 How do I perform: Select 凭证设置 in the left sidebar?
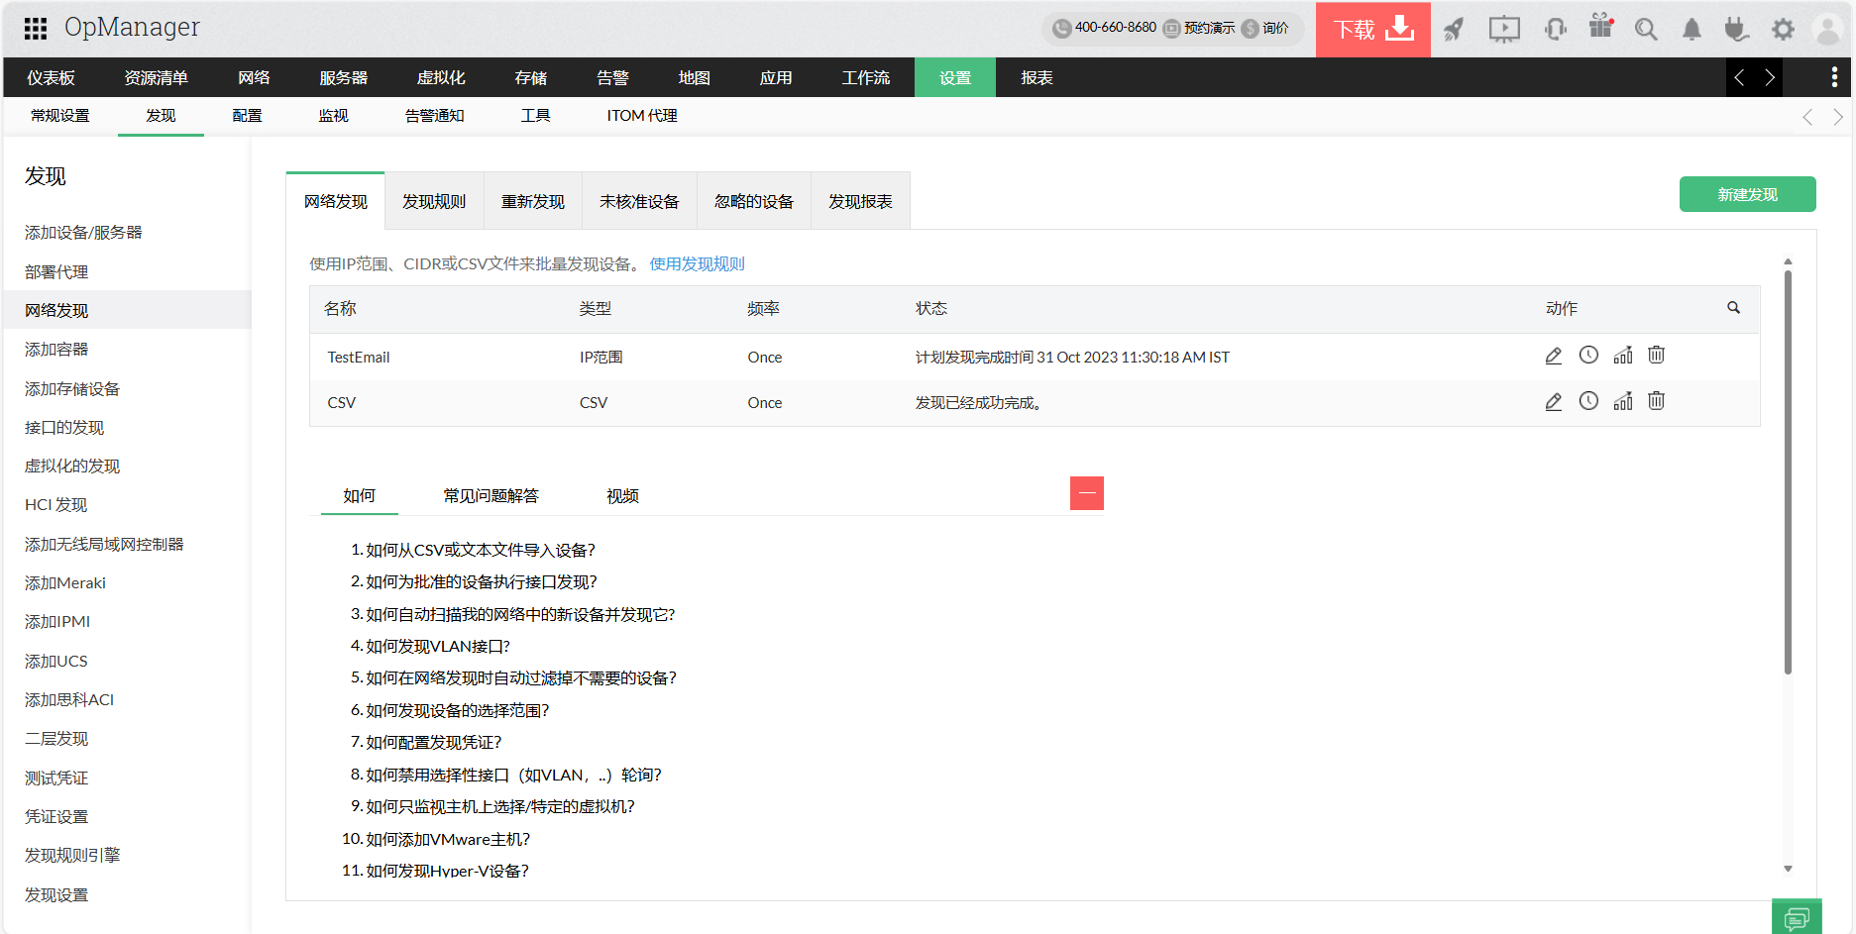point(56,817)
